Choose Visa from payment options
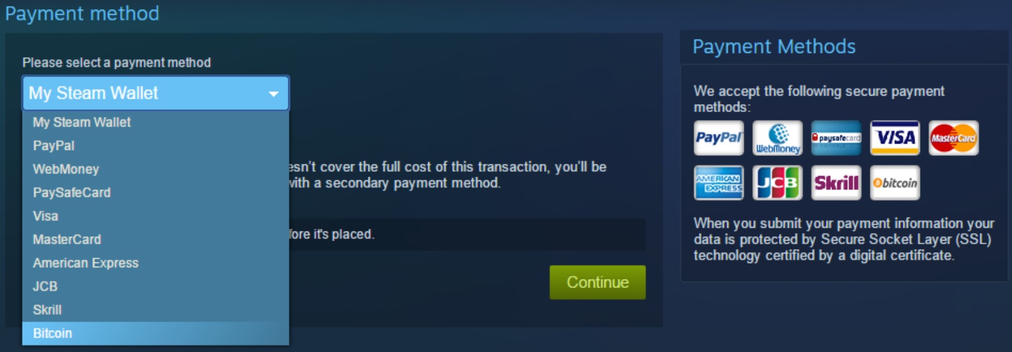Image resolution: width=1012 pixels, height=352 pixels. tap(156, 216)
